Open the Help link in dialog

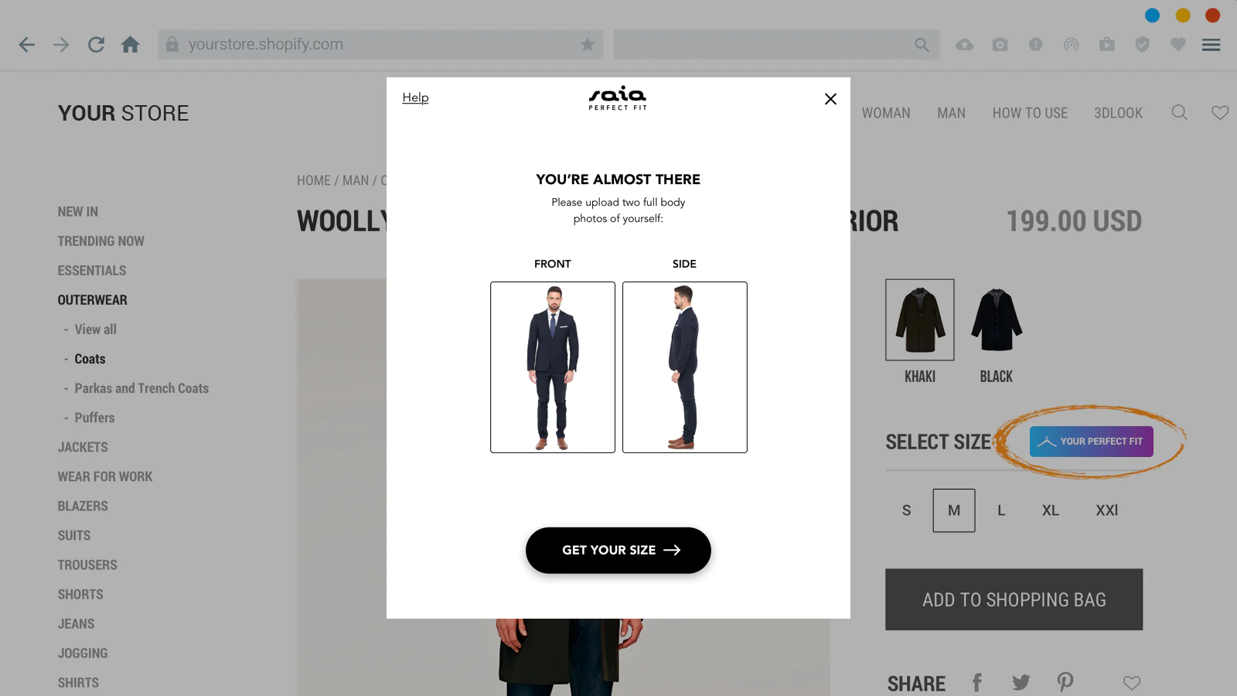pyautogui.click(x=415, y=97)
